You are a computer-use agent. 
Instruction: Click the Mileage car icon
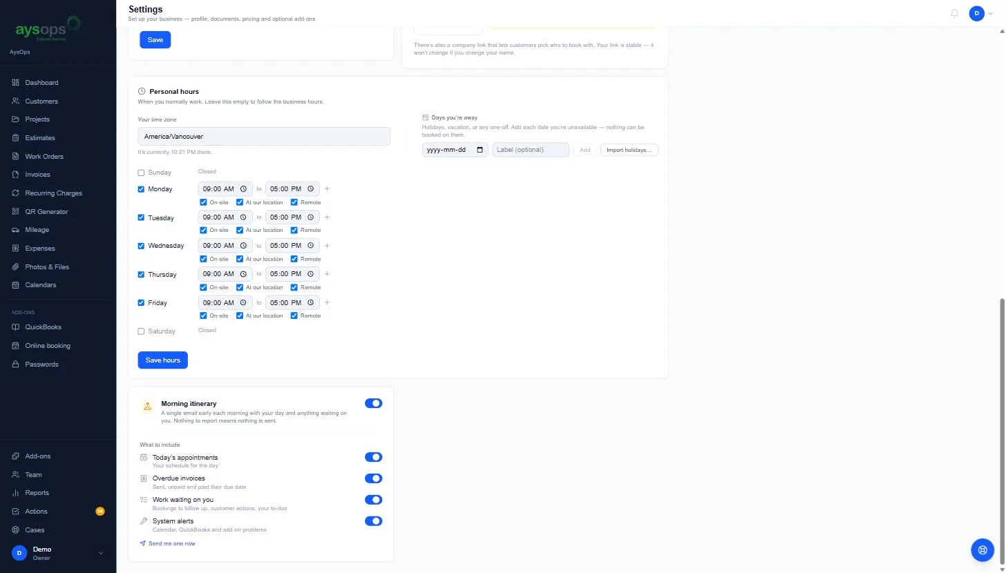tap(16, 230)
